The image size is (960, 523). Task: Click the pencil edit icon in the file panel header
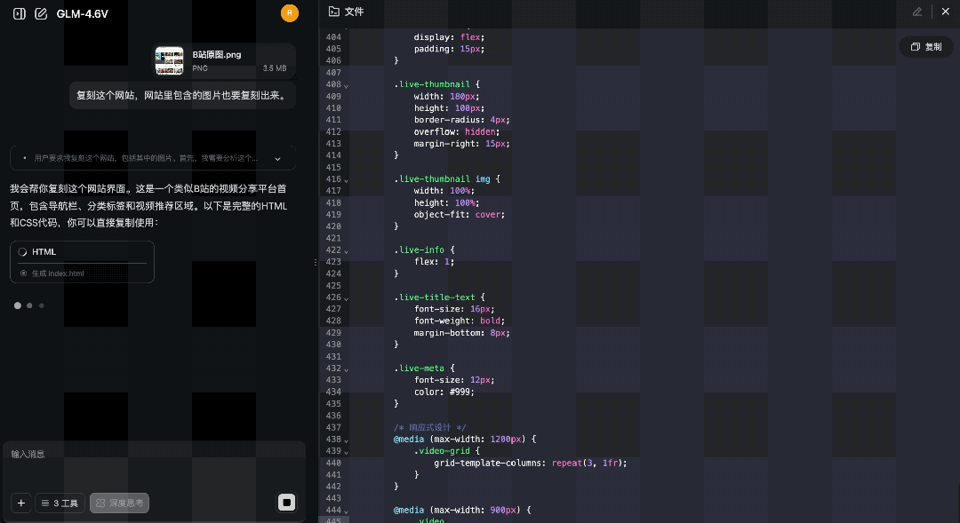[x=917, y=12]
